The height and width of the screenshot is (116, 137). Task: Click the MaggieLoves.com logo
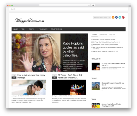(x=30, y=21)
